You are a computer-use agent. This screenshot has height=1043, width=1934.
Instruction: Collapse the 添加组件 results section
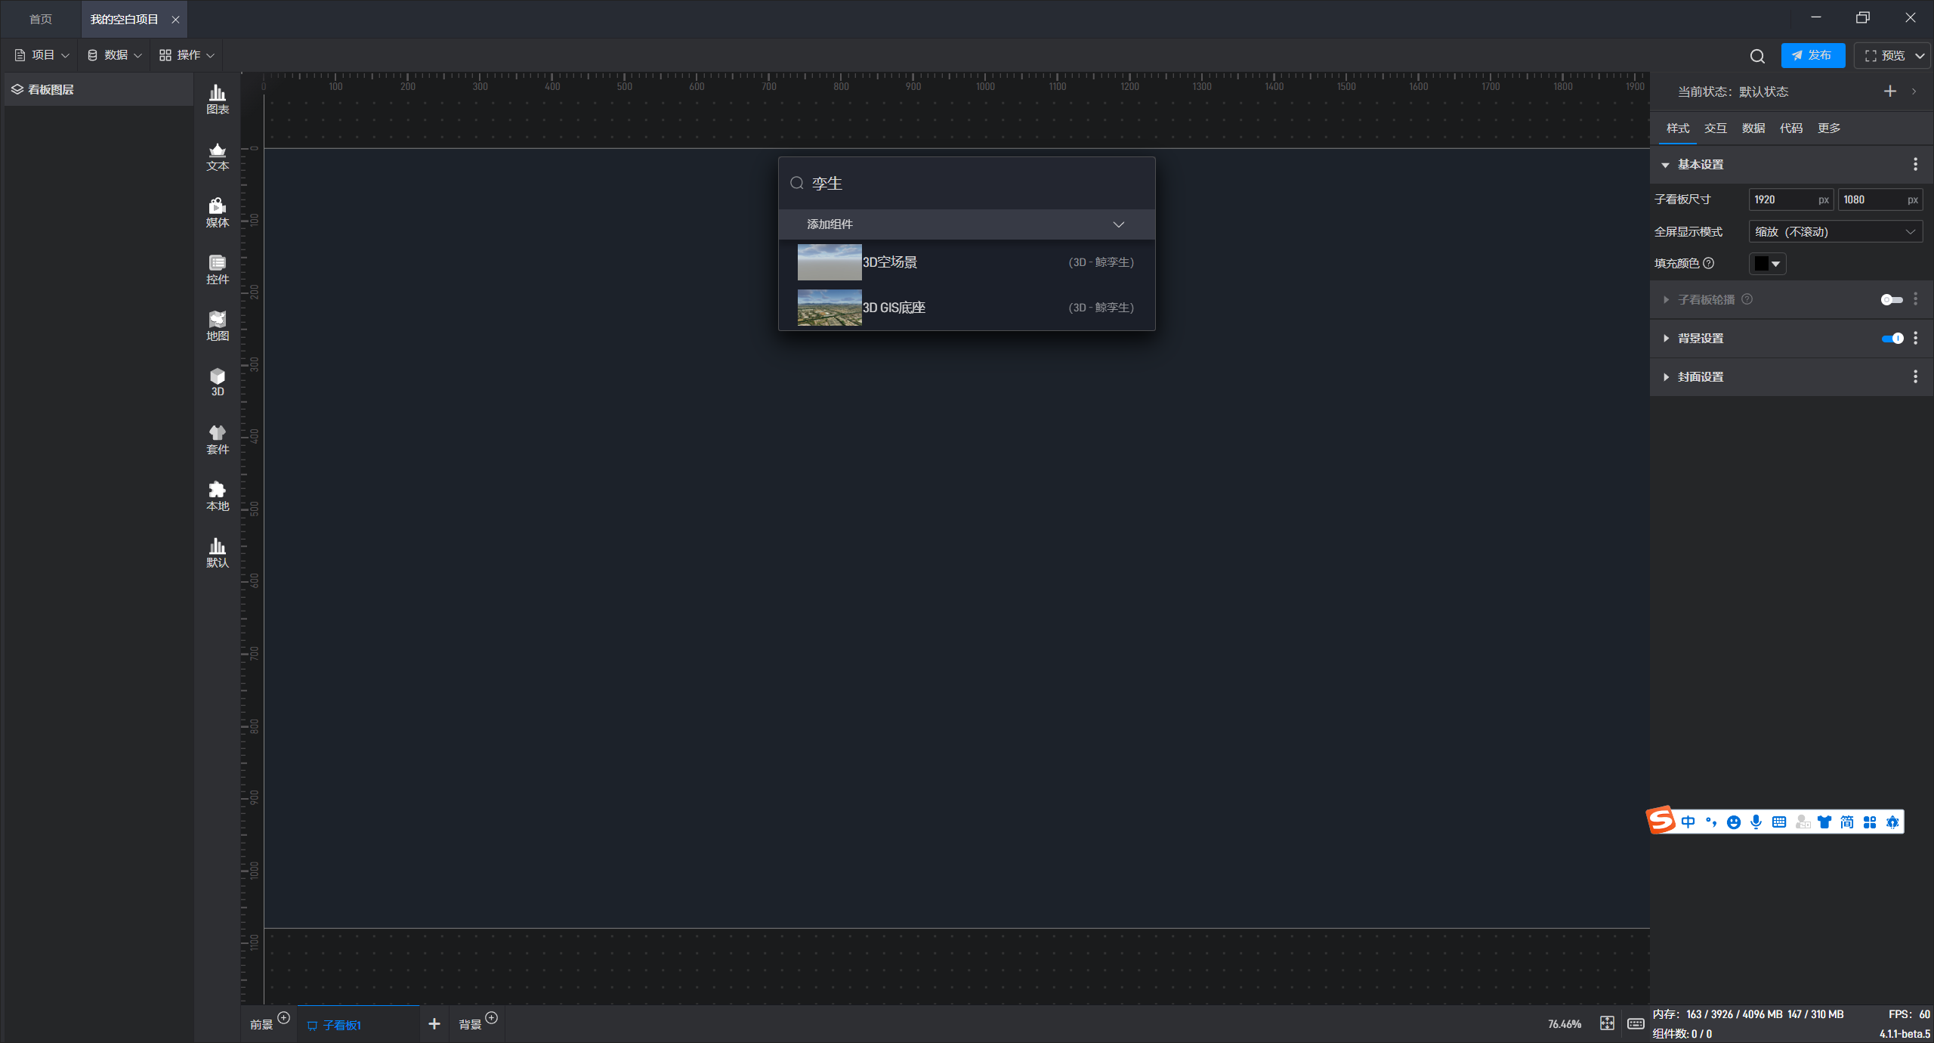pos(1118,224)
